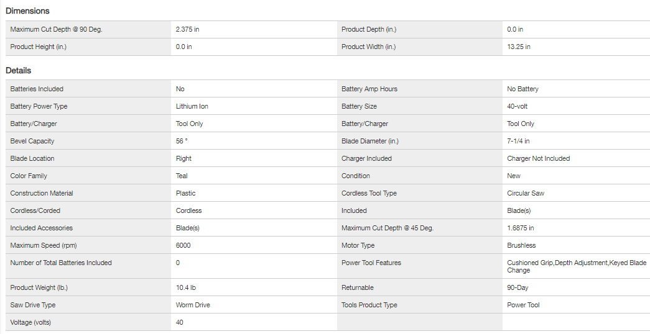The height and width of the screenshot is (334, 650).
Task: Select the Lithium Ion battery type value
Action: coord(192,107)
